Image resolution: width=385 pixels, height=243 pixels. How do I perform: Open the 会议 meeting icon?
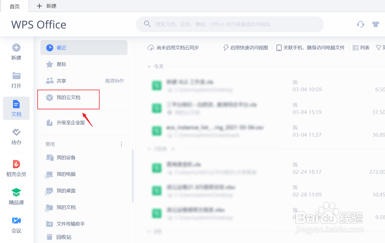[x=16, y=220]
